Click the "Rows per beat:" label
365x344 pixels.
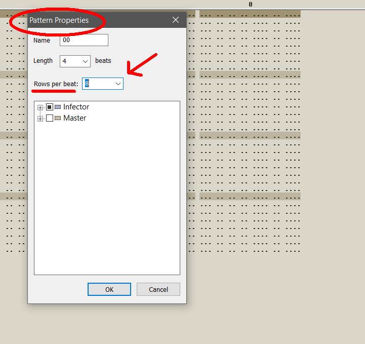click(56, 84)
